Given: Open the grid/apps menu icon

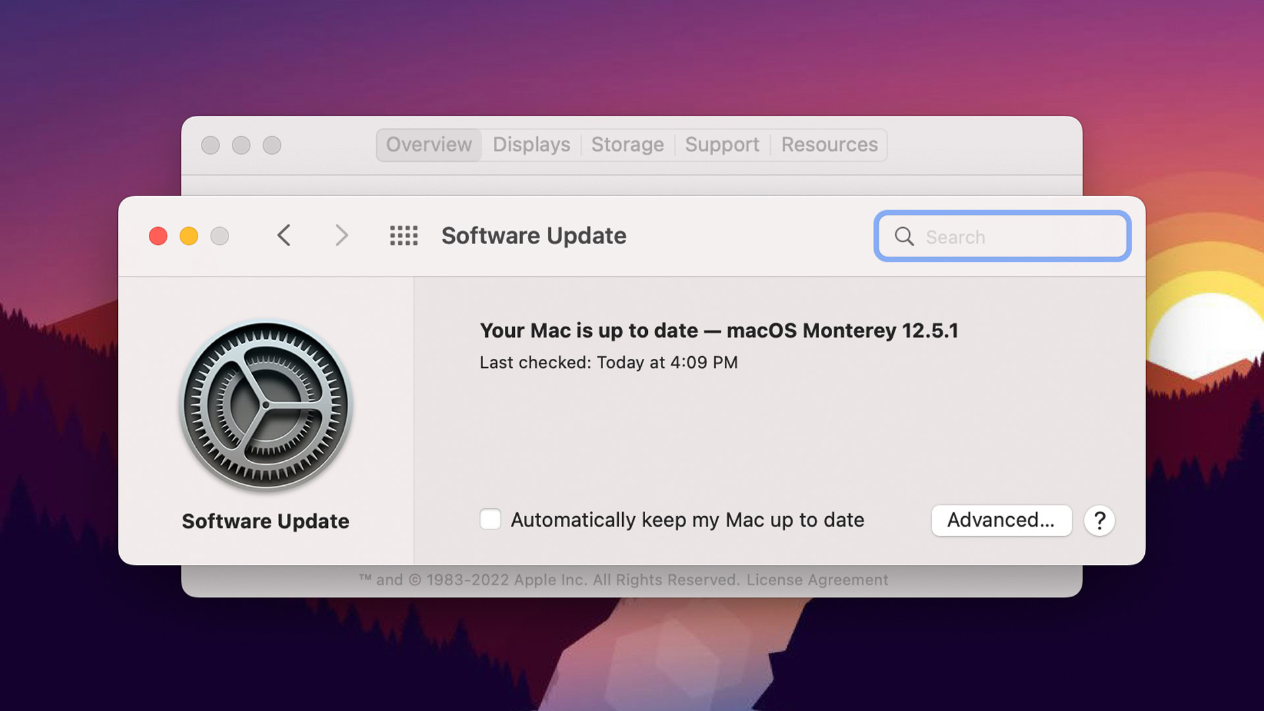Looking at the screenshot, I should (403, 235).
